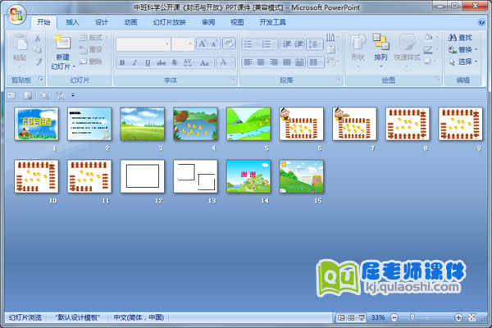Toggle Align Text Left
Viewport: 492px width, 328px height.
248,62
